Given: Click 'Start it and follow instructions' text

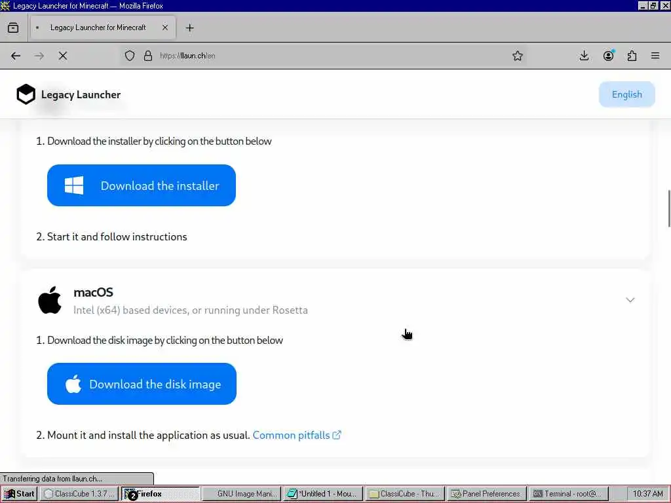Looking at the screenshot, I should coord(117,237).
